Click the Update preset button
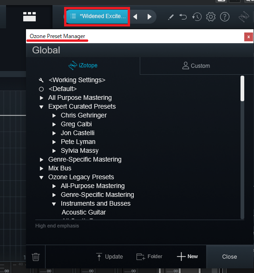The height and width of the screenshot is (273, 254). click(x=110, y=257)
